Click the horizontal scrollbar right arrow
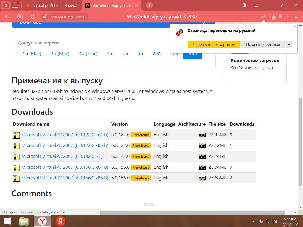 [296, 213]
